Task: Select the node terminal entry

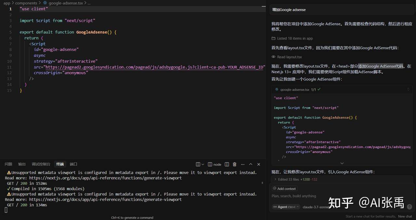Action: coord(214,164)
